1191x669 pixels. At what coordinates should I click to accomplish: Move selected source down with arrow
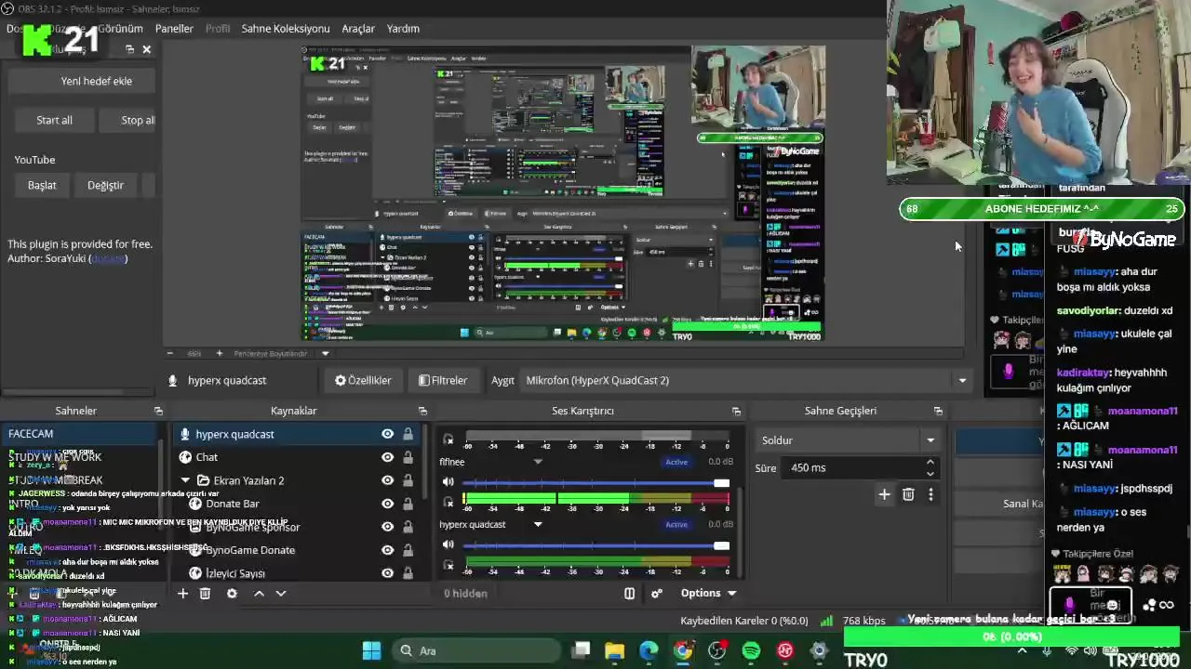coord(281,593)
